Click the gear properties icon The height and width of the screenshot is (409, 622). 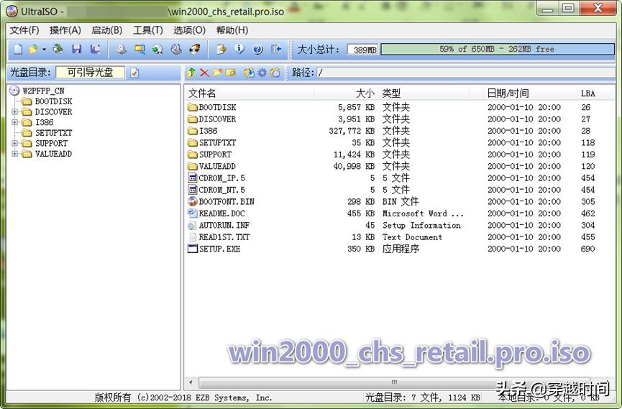click(x=262, y=73)
